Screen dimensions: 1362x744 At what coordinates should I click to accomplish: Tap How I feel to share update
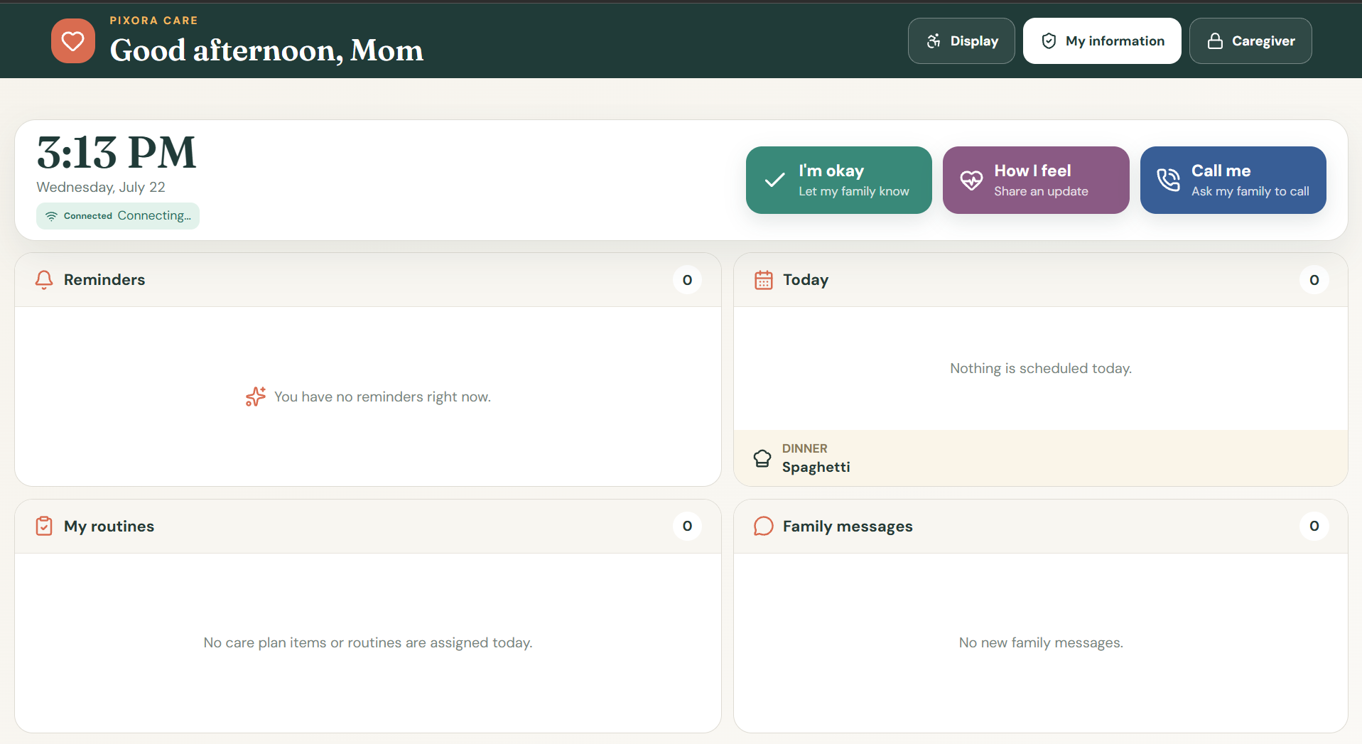click(x=1036, y=180)
